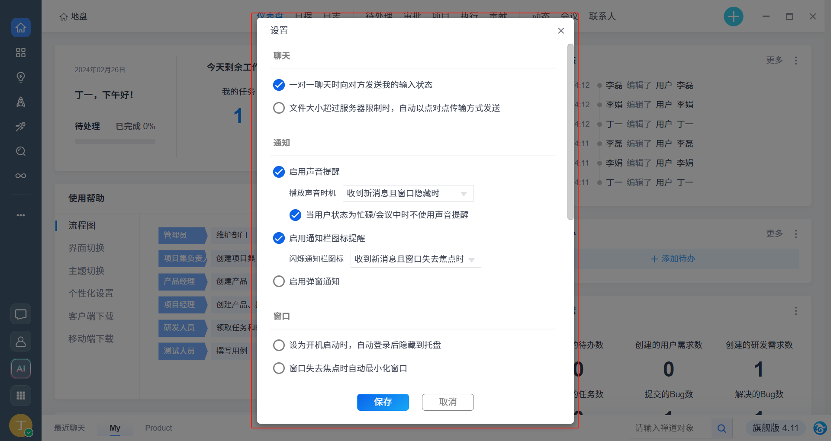Toggle the 启用通知栏图标提醒 checkbox

(x=279, y=238)
